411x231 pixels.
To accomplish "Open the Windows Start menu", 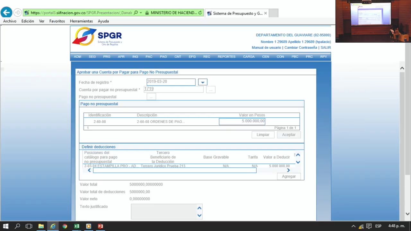I will point(6,226).
